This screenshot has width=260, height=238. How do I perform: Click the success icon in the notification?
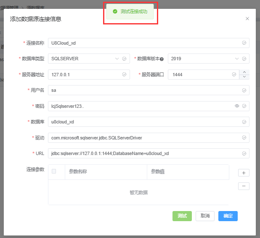coord(115,11)
